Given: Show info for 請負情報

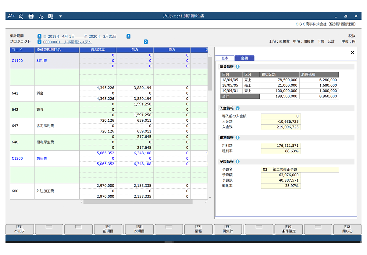Looking at the screenshot, I should tap(238, 67).
